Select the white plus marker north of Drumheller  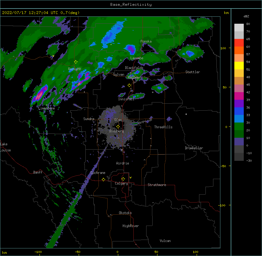point(186,114)
